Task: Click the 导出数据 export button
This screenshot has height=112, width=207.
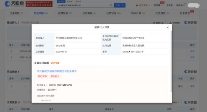Action: click(x=174, y=23)
